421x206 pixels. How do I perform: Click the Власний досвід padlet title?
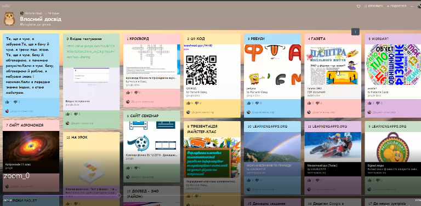pyautogui.click(x=41, y=19)
